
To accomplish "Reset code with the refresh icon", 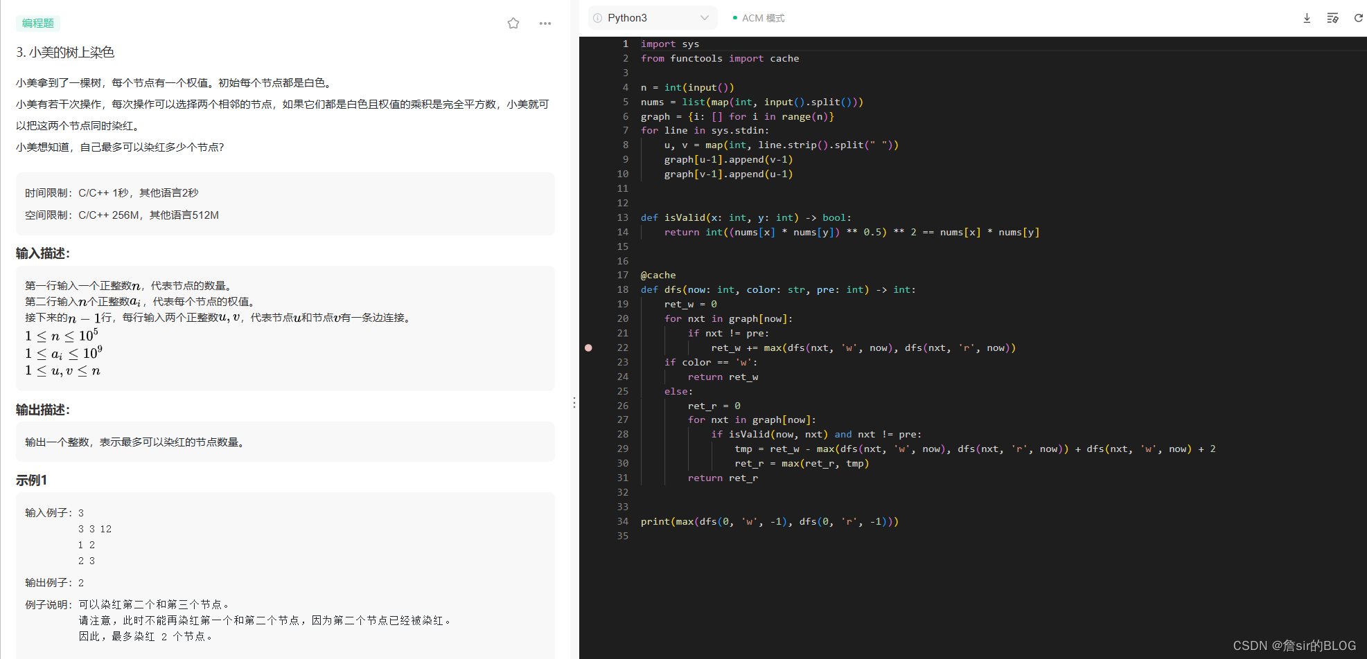I will [1359, 18].
